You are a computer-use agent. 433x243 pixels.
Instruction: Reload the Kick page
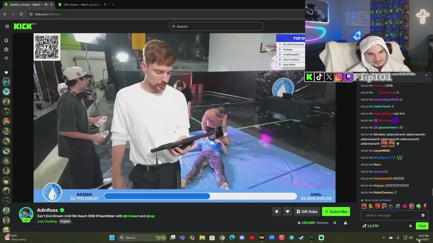click(x=21, y=14)
